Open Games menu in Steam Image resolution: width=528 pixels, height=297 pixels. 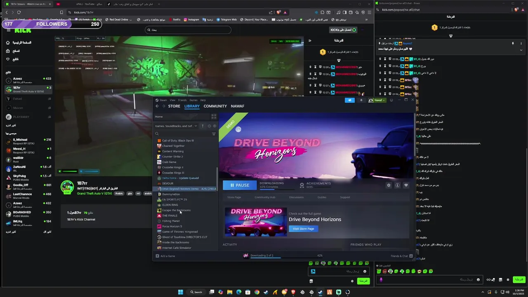pos(193,100)
